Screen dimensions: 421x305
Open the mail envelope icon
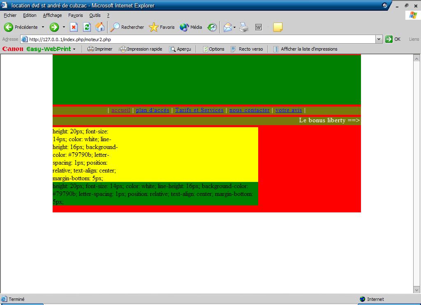click(227, 27)
